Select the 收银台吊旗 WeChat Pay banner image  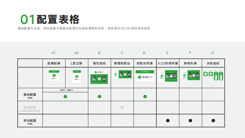(x=145, y=76)
